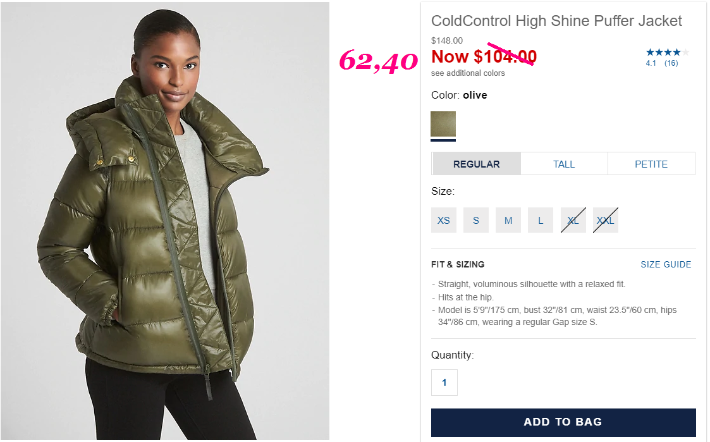Screen dimensions: 710x442
Task: Choose size L
Action: coord(540,220)
